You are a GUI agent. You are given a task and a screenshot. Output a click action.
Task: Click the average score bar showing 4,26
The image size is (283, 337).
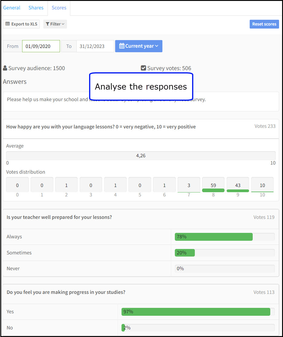tap(141, 156)
